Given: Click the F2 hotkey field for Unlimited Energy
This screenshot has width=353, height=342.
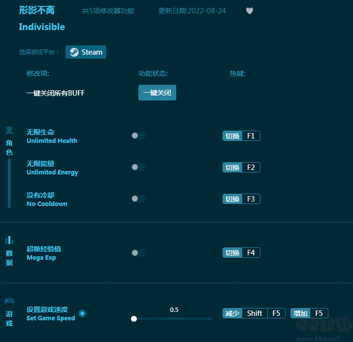Looking at the screenshot, I should [251, 168].
